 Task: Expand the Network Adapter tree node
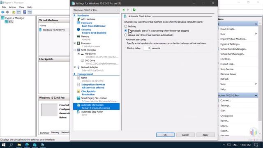(75, 67)
